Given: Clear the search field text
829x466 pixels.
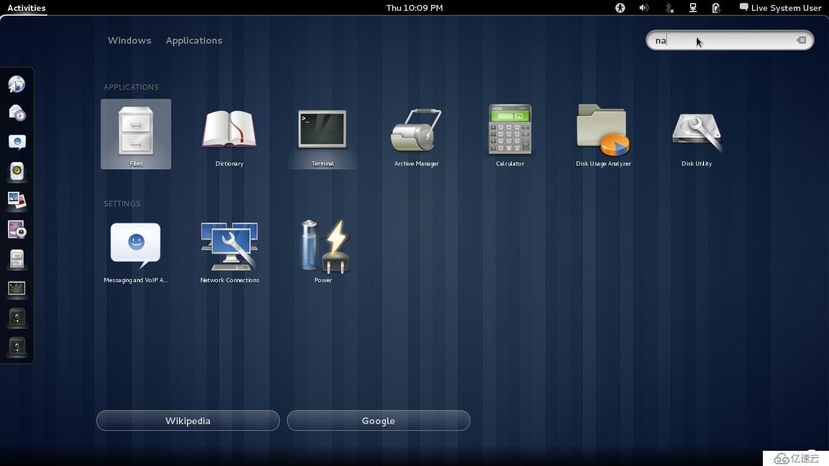Looking at the screenshot, I should click(x=801, y=40).
